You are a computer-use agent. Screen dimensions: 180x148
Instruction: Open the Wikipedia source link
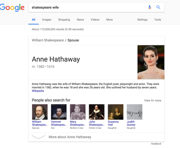[38, 91]
